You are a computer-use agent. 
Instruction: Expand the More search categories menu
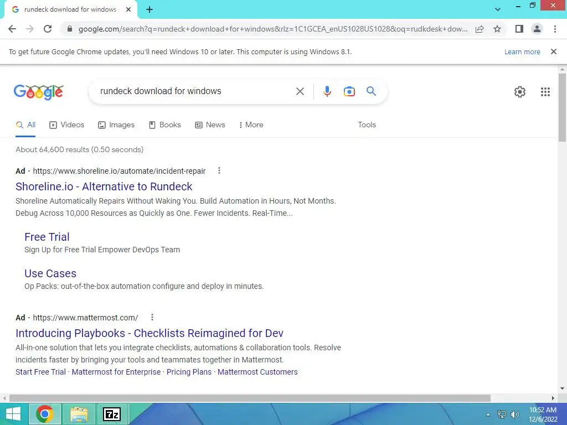(251, 125)
